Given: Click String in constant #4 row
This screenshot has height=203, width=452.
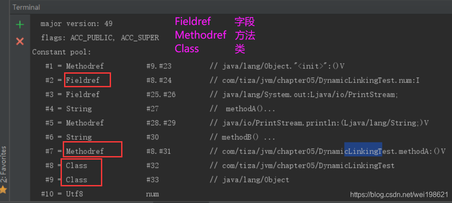Looking at the screenshot, I should [x=79, y=109].
